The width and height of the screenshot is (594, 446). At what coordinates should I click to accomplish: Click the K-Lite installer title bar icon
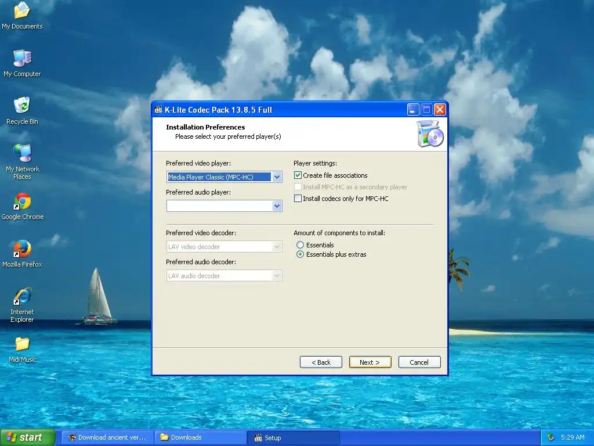(x=158, y=110)
